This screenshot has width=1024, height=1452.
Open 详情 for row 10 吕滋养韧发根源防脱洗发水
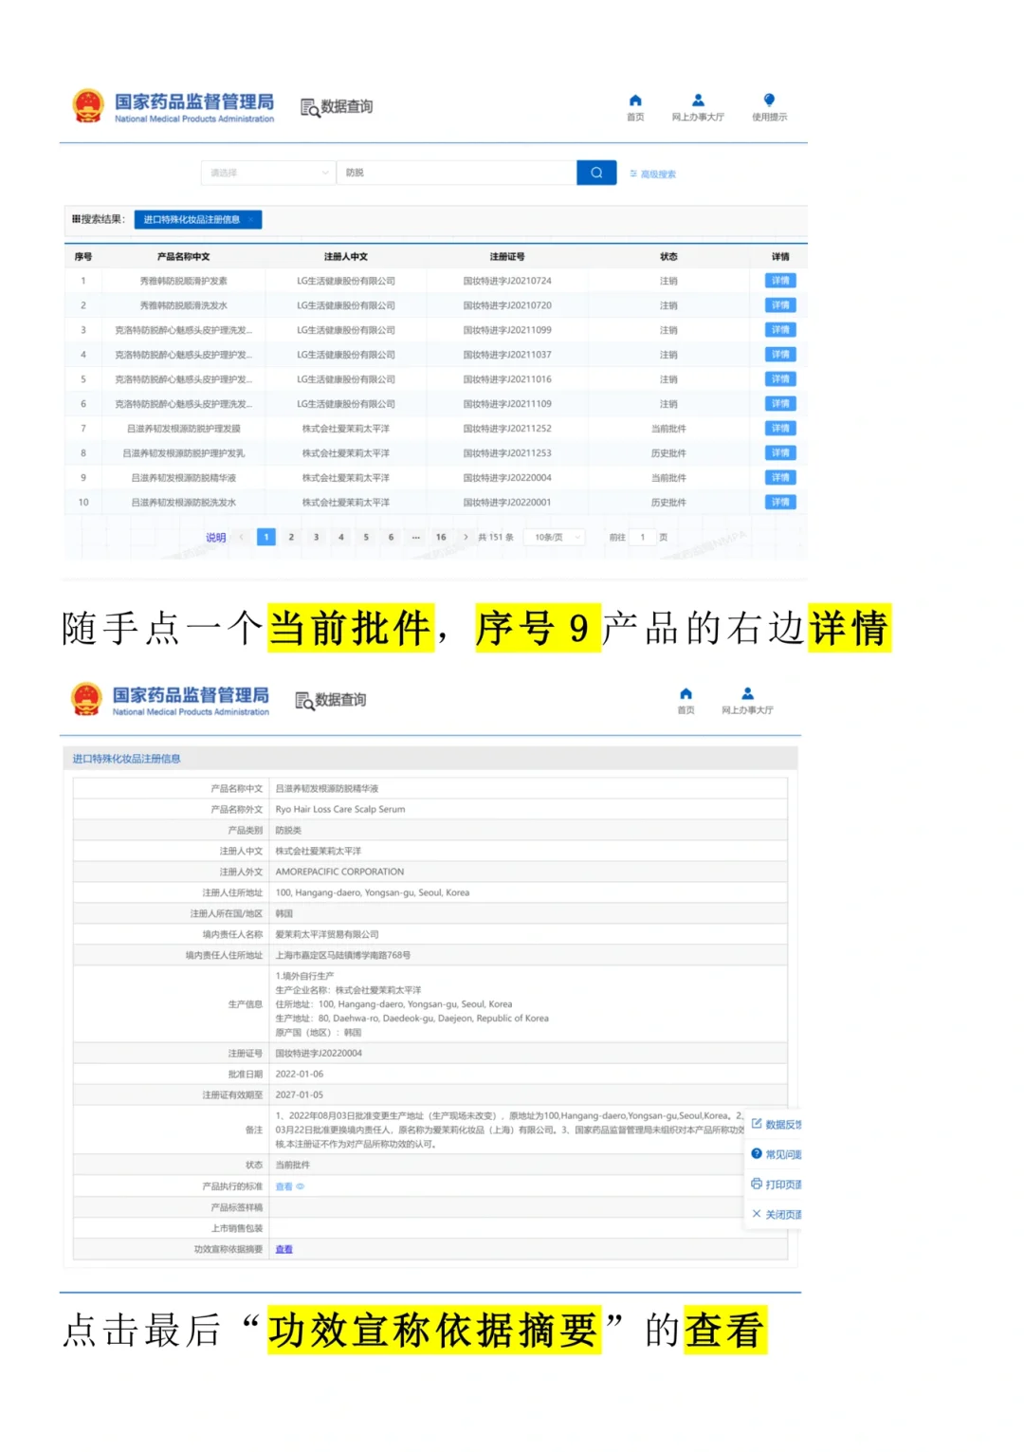pos(780,503)
